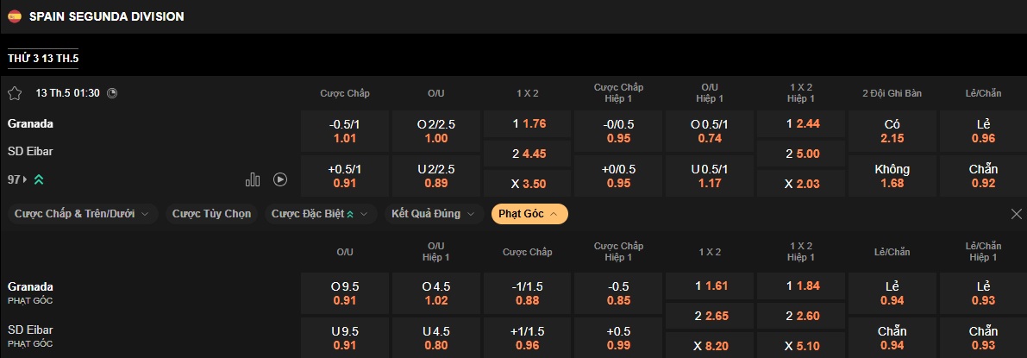1027x358 pixels.
Task: Pick Có at 2.15 for both teams scoring
Action: click(x=892, y=131)
